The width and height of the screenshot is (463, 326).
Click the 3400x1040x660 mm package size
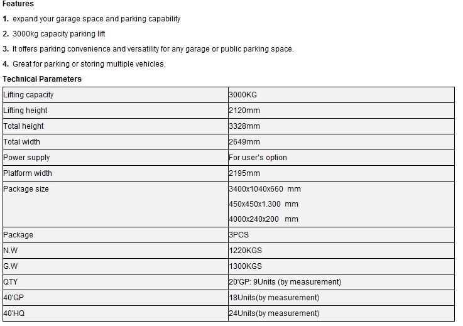tap(264, 189)
